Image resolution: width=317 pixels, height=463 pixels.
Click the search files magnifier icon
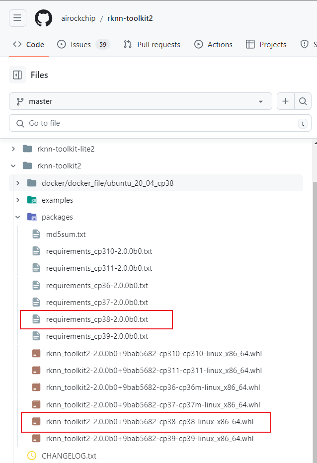(x=303, y=101)
